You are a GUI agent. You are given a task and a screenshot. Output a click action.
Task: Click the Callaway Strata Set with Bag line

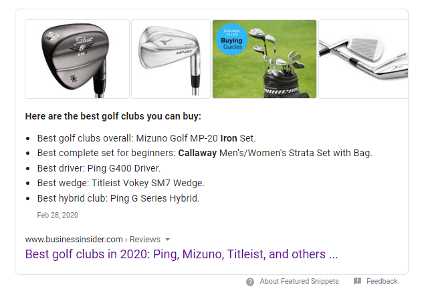[x=205, y=153]
